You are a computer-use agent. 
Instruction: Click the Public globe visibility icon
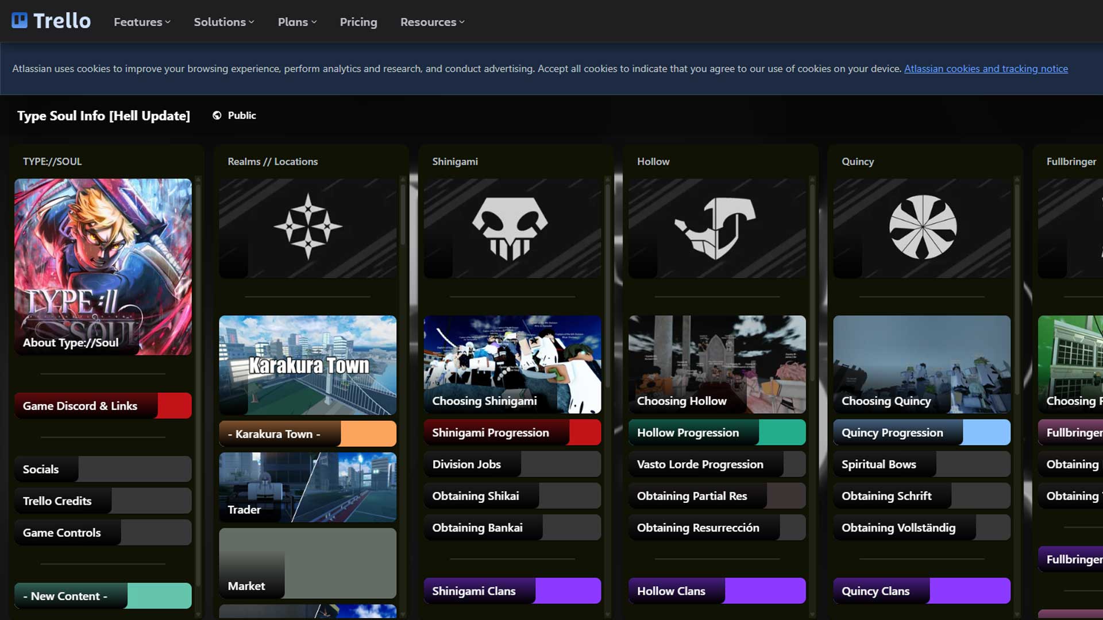pos(217,115)
